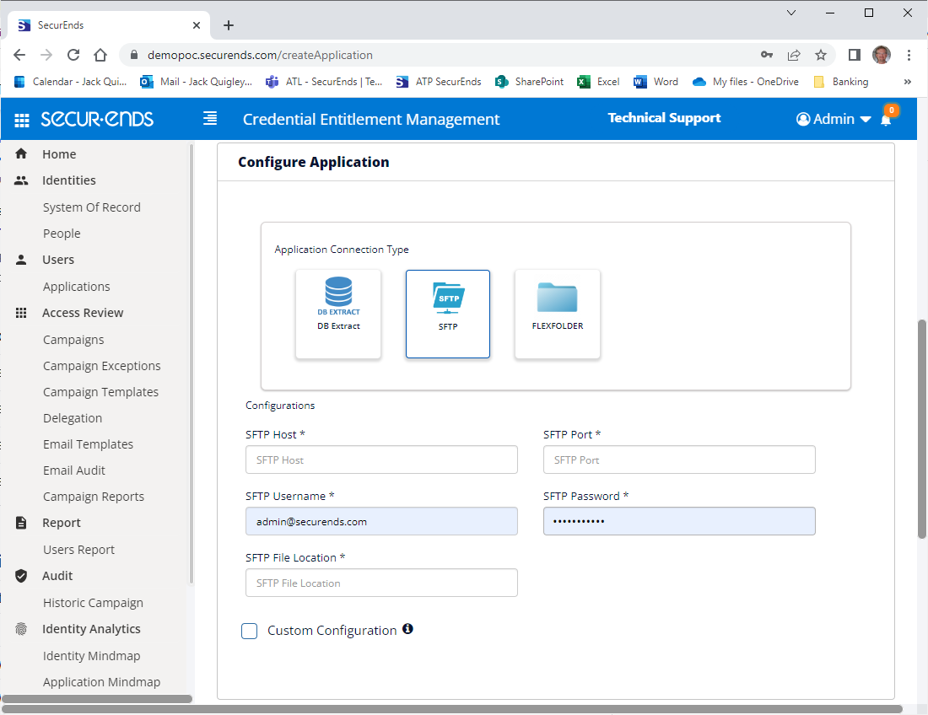The width and height of the screenshot is (928, 715).
Task: Click the Technical Support link
Action: [664, 117]
